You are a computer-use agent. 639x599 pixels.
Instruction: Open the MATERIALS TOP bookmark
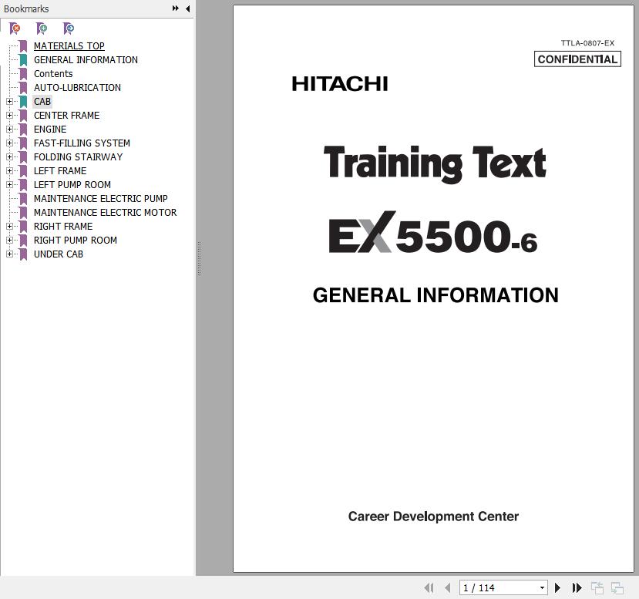[x=69, y=46]
